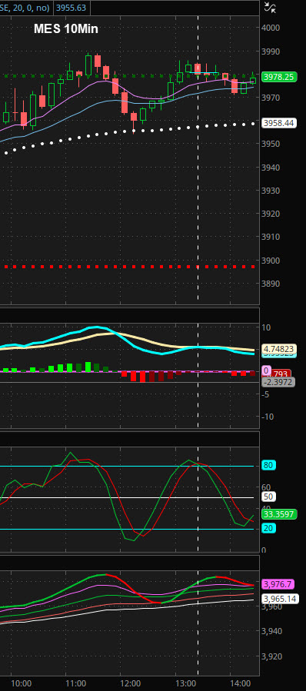Image resolution: width=306 pixels, height=691 pixels.
Task: Click the crossed-arrows icon above price axis
Action: (x=269, y=7)
